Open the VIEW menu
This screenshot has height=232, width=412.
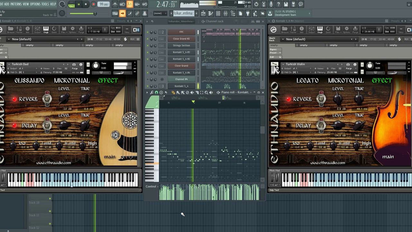[26, 4]
